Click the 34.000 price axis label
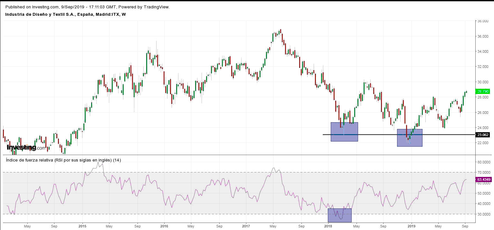Image resolution: width=494 pixels, height=230 pixels. [x=483, y=51]
